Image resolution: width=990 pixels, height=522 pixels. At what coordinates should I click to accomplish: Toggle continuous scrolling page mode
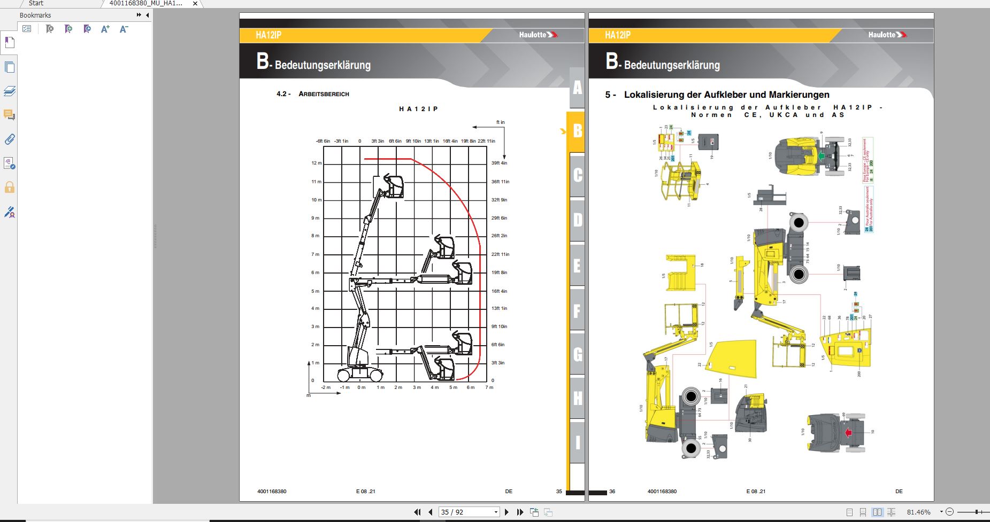[863, 512]
